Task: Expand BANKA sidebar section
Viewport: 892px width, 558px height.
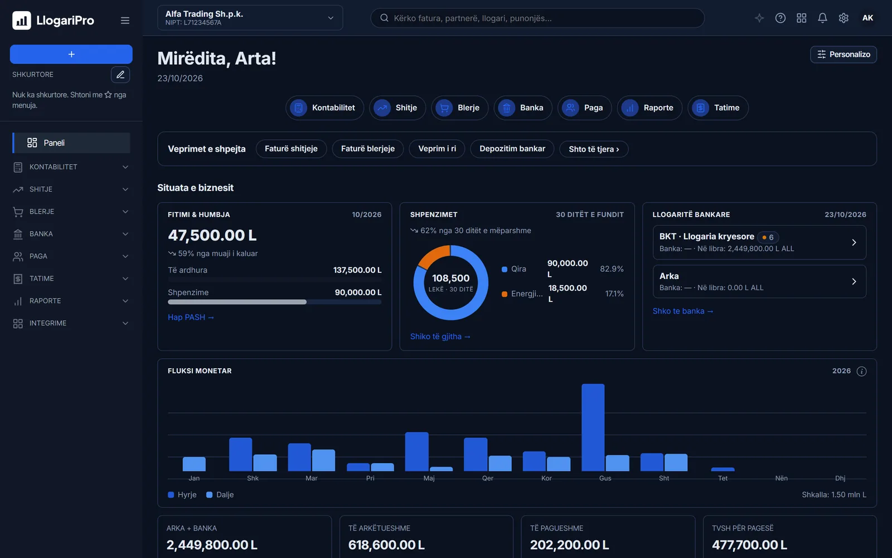Action: pyautogui.click(x=71, y=234)
